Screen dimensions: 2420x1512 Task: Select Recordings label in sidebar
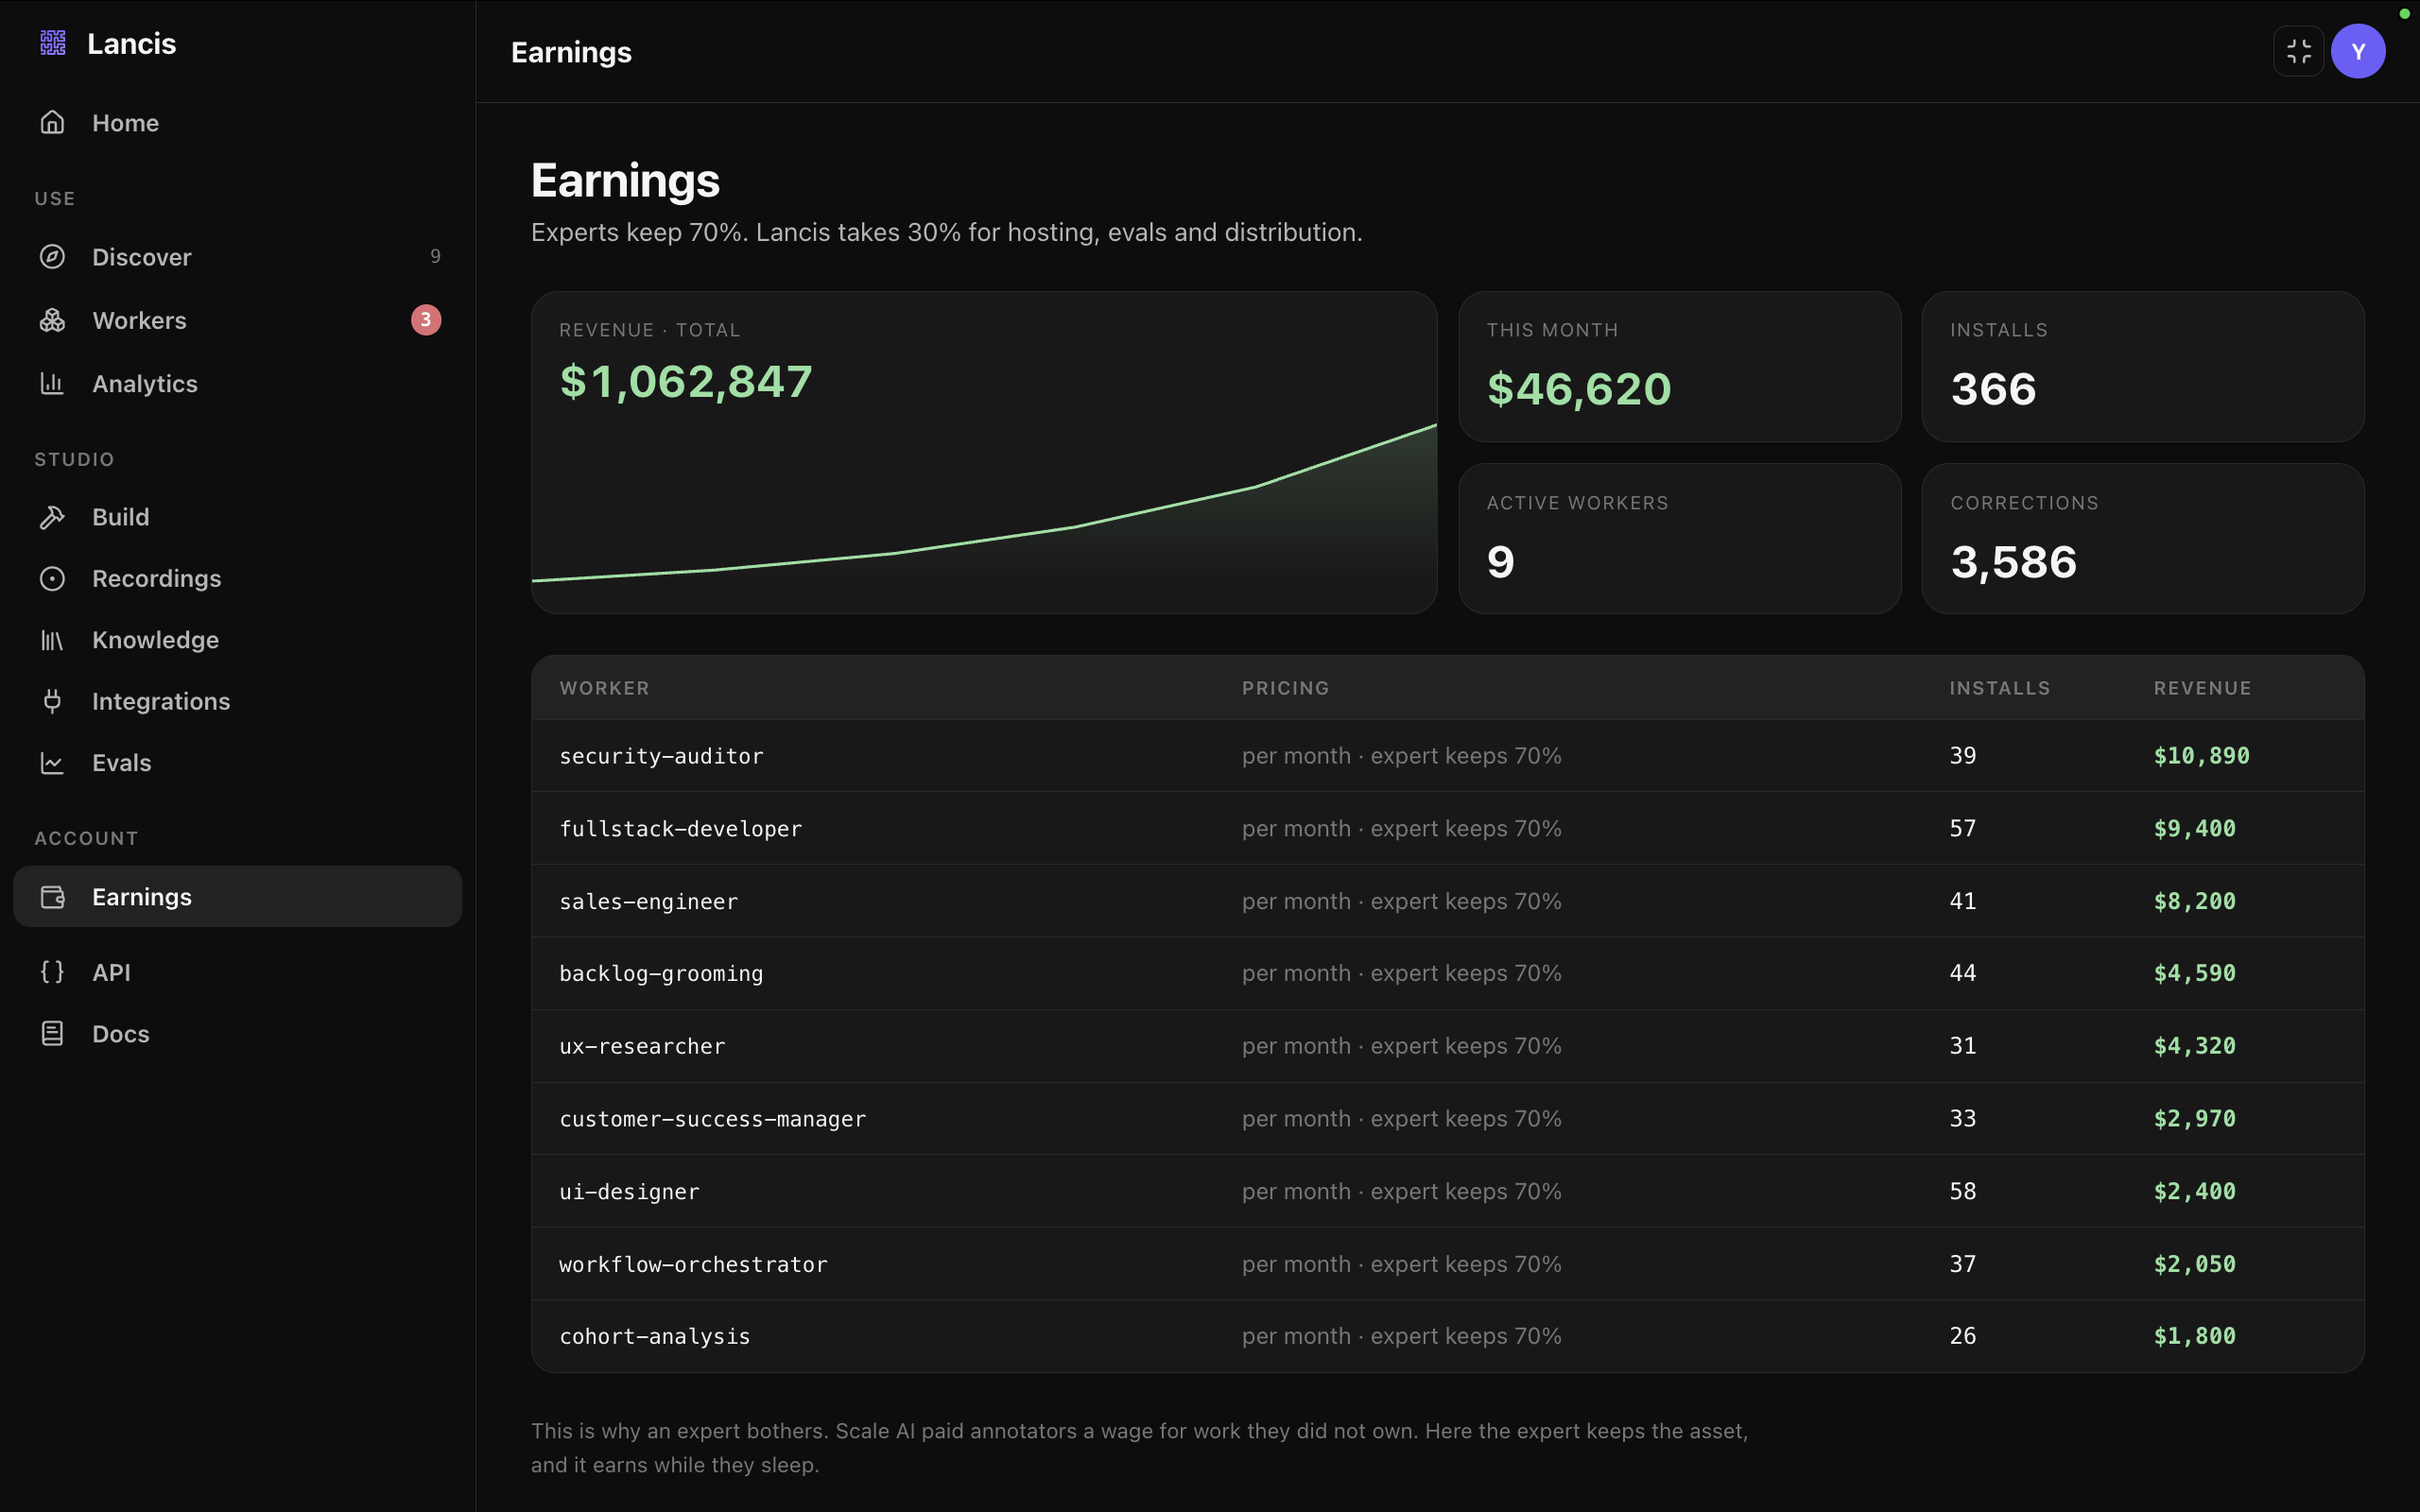click(x=157, y=579)
